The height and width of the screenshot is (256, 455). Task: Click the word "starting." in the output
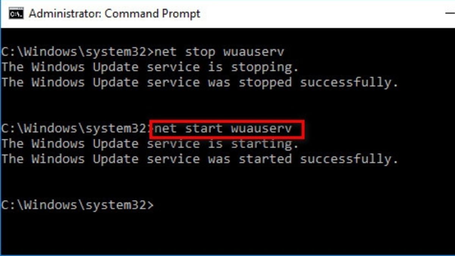265,144
